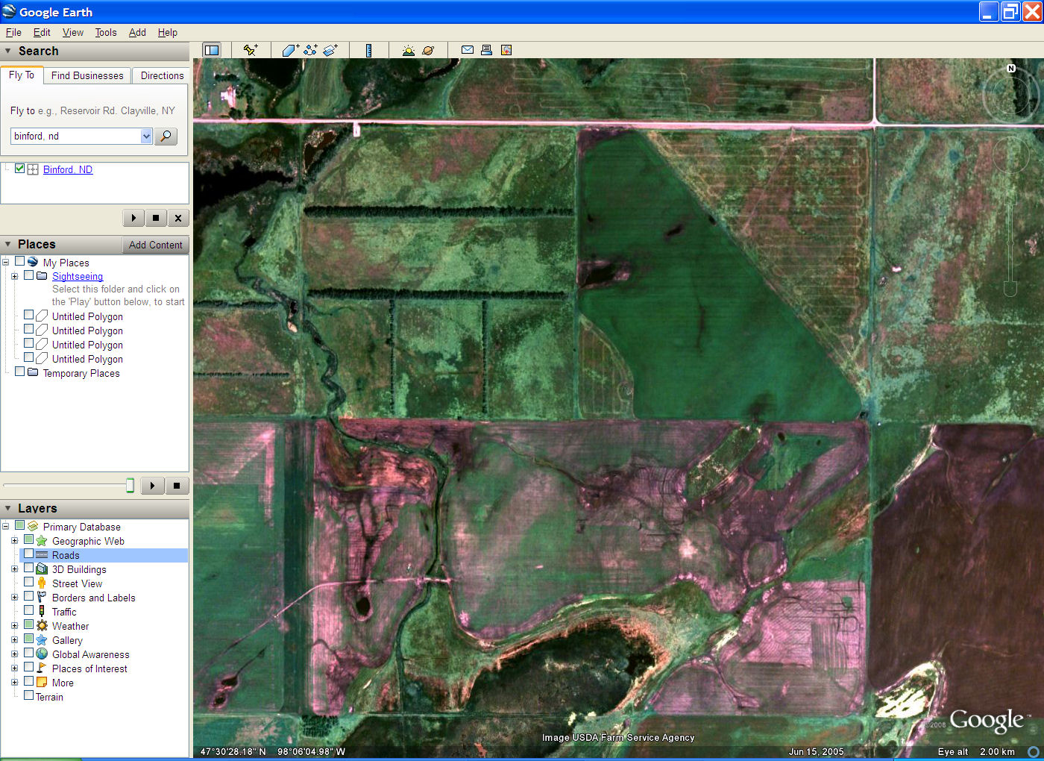The image size is (1044, 761).
Task: Collapse the Layers panel header triangle
Action: pos(8,508)
